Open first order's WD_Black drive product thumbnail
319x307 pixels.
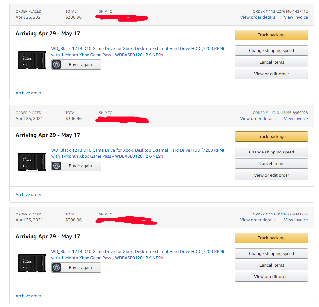tap(32, 60)
